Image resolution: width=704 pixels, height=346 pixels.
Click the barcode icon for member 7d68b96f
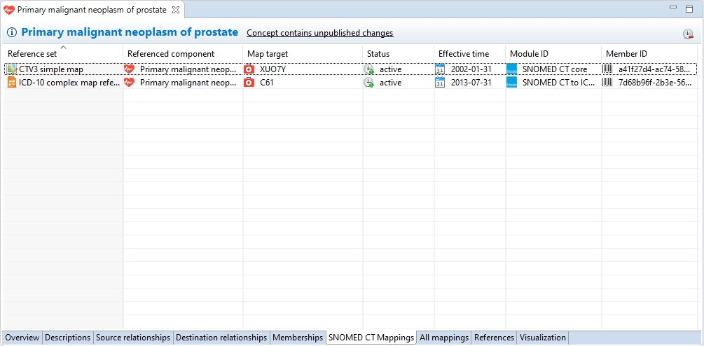coord(607,83)
